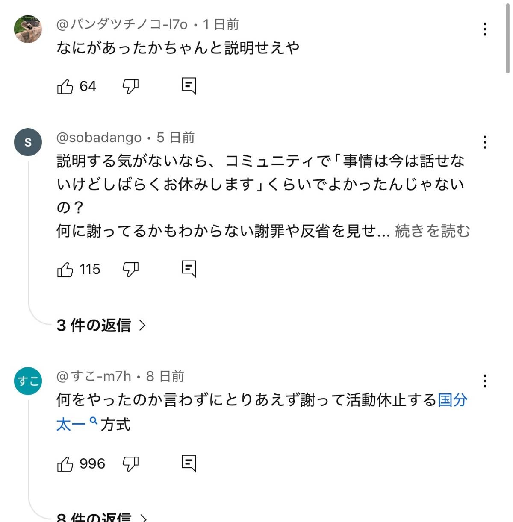Open the @sobadango username link
This screenshot has height=522, width=513.
pyautogui.click(x=99, y=138)
